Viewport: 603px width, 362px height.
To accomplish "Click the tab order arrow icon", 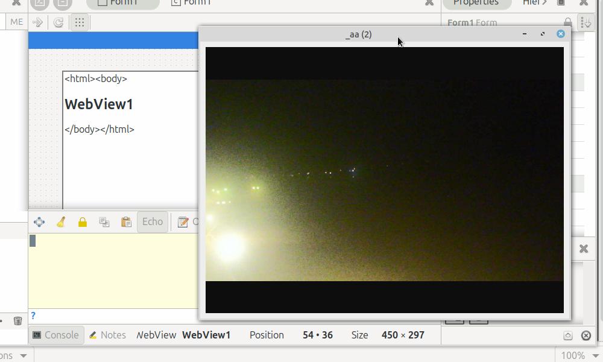I will [x=37, y=22].
